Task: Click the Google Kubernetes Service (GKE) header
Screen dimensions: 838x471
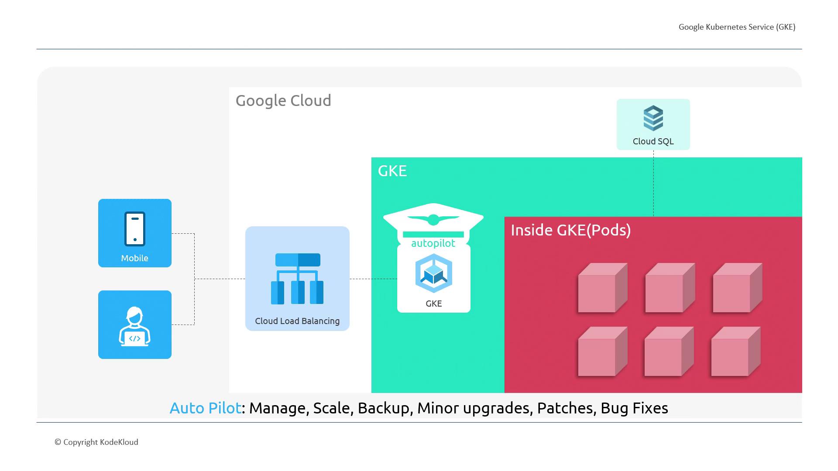Action: point(737,27)
